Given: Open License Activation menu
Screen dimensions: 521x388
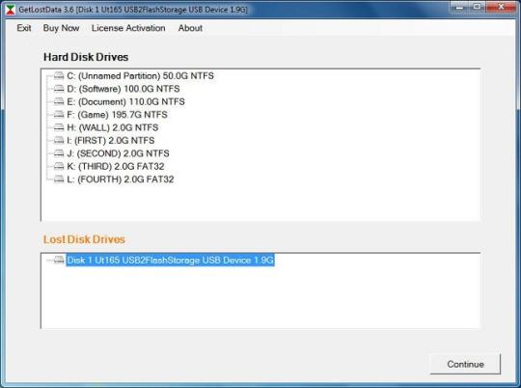Looking at the screenshot, I should point(128,28).
